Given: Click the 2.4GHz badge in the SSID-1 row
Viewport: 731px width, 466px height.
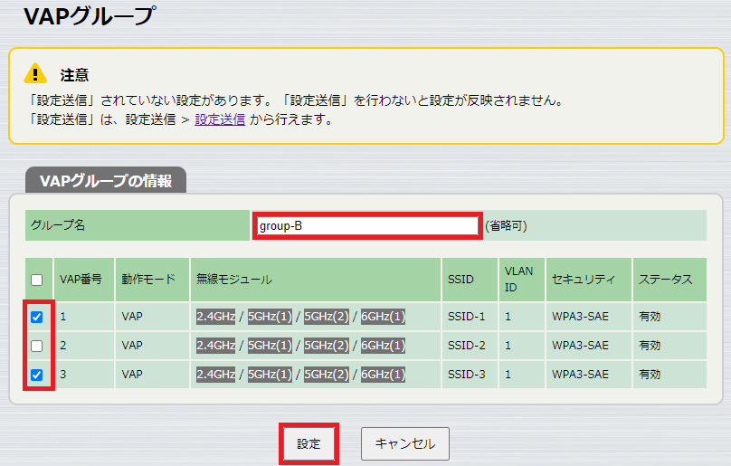Looking at the screenshot, I should [215, 317].
